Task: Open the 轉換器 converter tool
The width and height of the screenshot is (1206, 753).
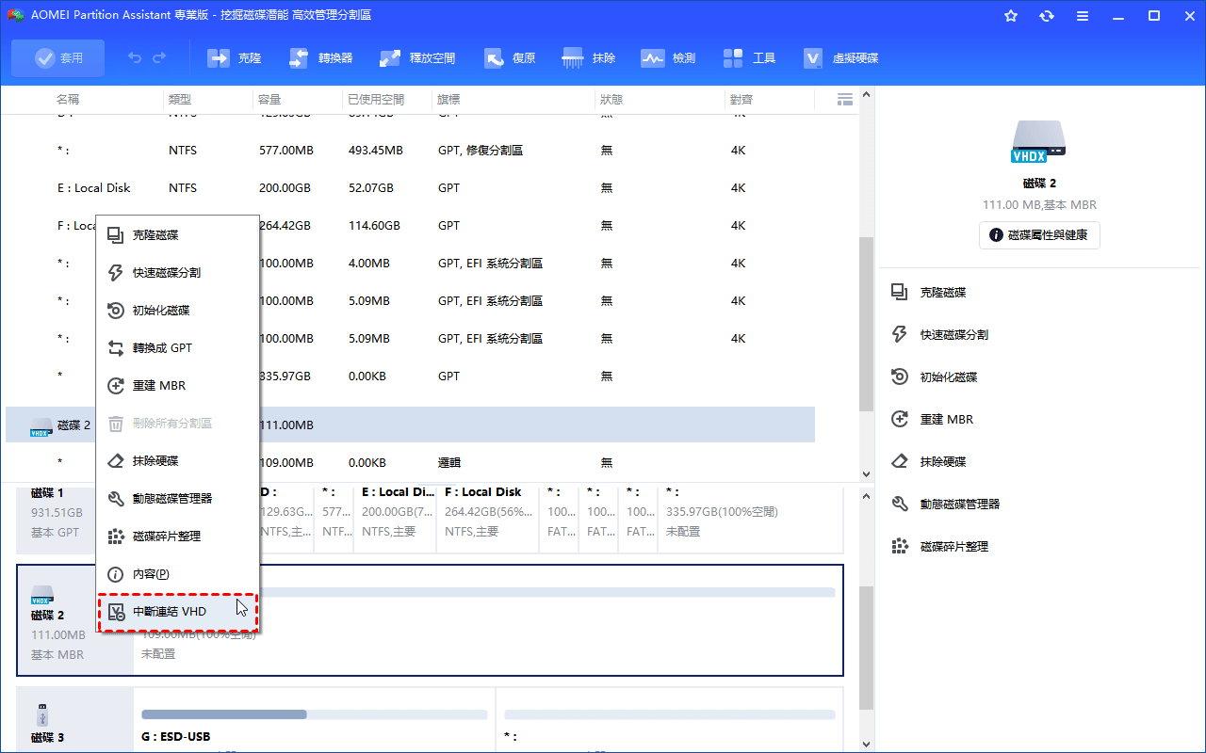Action: pos(320,58)
